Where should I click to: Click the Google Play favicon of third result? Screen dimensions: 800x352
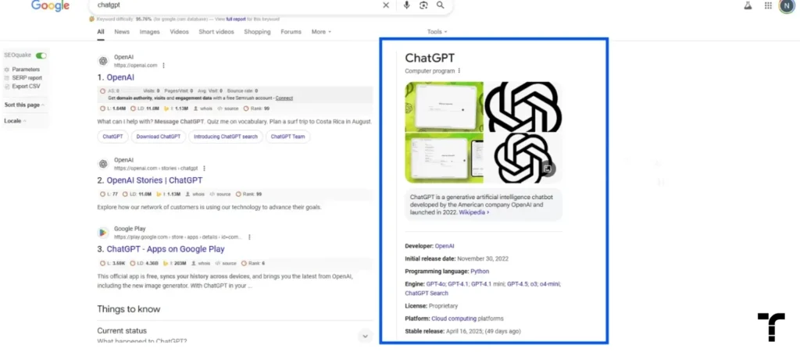tap(103, 233)
